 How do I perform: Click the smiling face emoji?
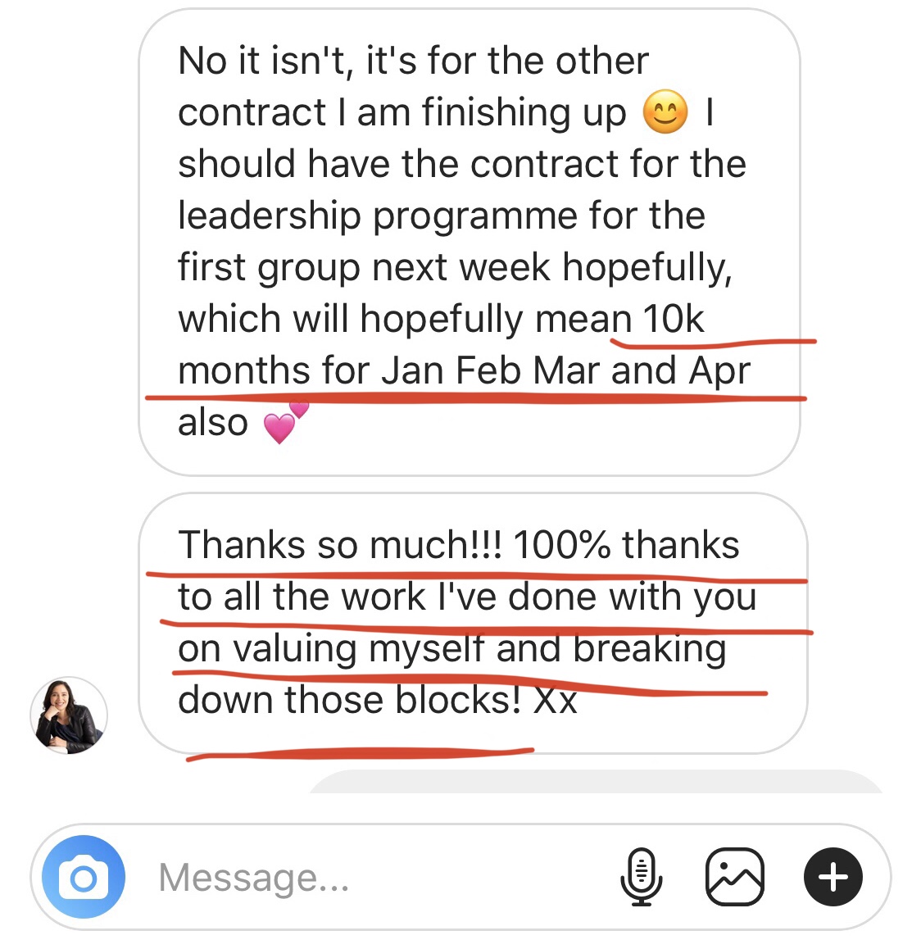665,112
